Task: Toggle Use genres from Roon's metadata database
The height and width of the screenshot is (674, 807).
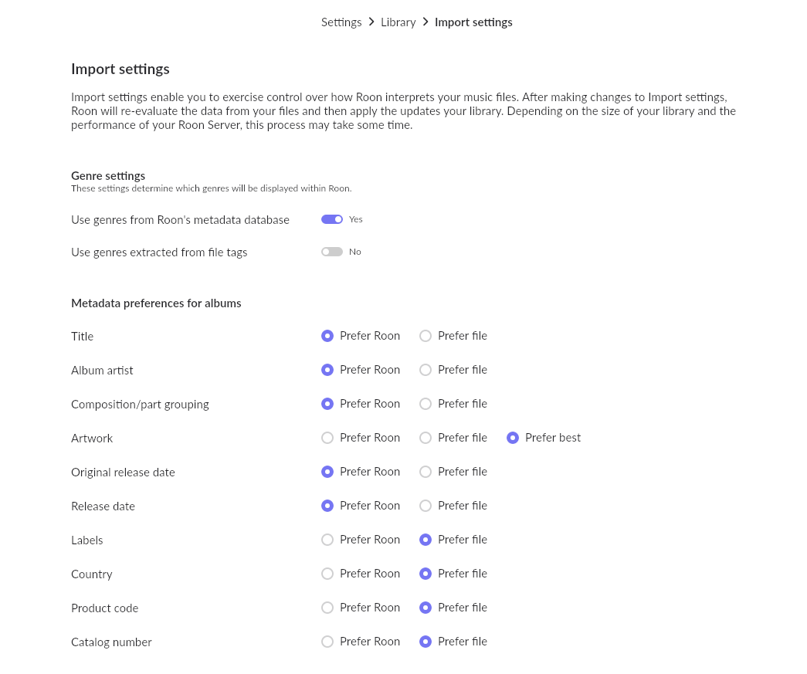Action: coord(332,219)
